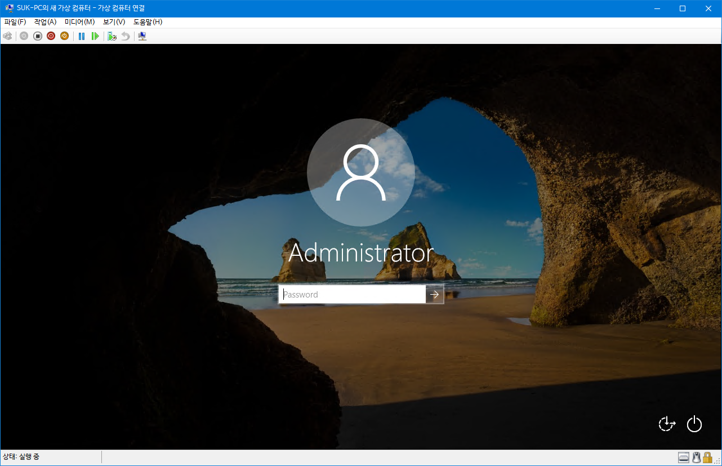Open the 파일(F) menu
Screen dimensions: 722x466
[15, 22]
